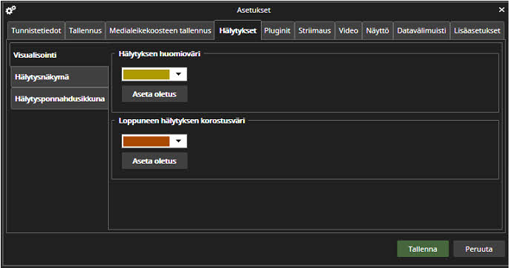Open Medialeikekoosteen tallennus tab
Image resolution: width=510 pixels, height=268 pixels.
[x=160, y=30]
